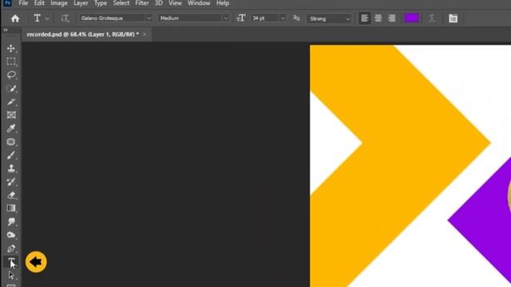Select the Pen tool

[x=11, y=249]
